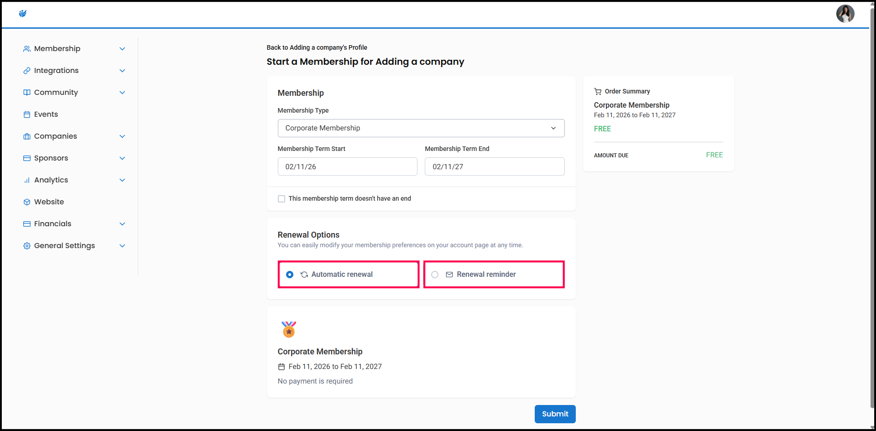Check the membership term has no end box
Screen dimensions: 876x431
point(282,199)
